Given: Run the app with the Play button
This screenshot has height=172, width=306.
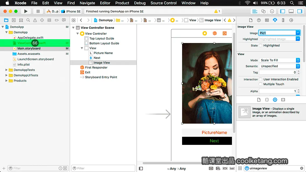Looking at the screenshot, I should coord(26,11).
